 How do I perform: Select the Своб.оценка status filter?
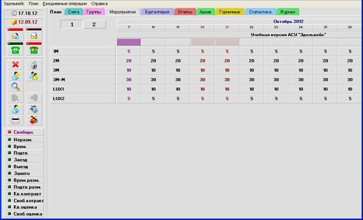point(24,214)
